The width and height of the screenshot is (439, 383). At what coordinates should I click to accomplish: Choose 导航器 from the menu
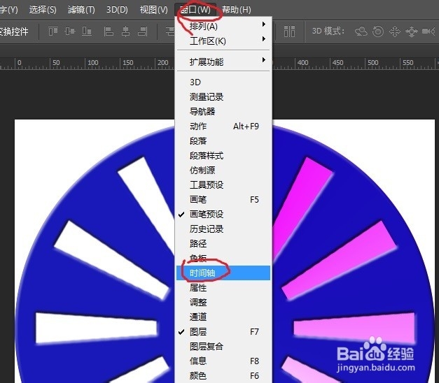(x=223, y=112)
